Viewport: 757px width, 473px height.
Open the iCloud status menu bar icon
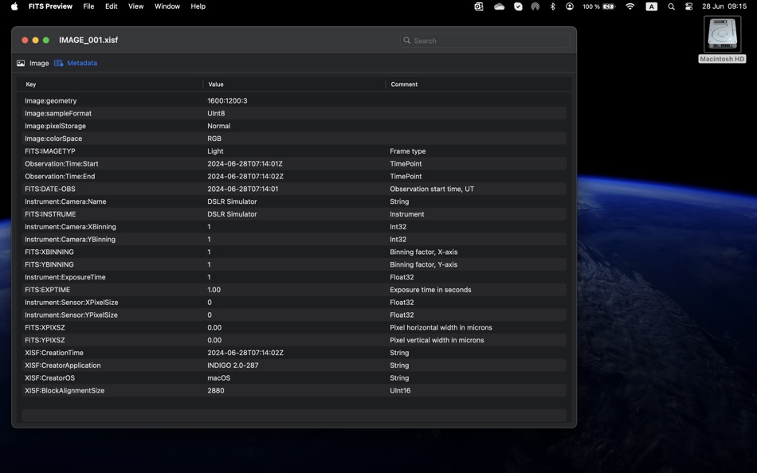[x=499, y=6]
